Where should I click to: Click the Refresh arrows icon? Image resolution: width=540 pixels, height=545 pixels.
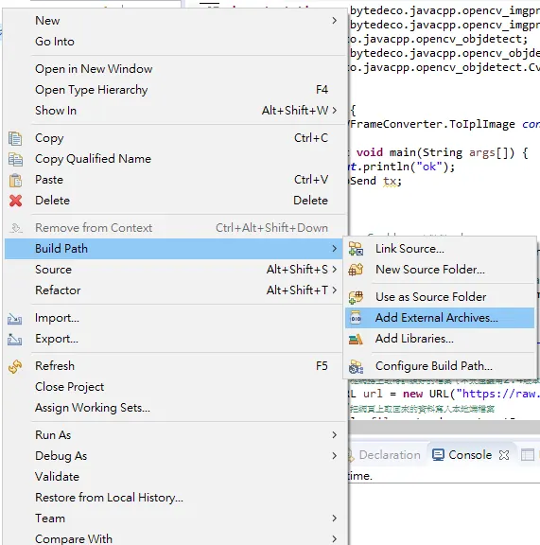tap(15, 366)
